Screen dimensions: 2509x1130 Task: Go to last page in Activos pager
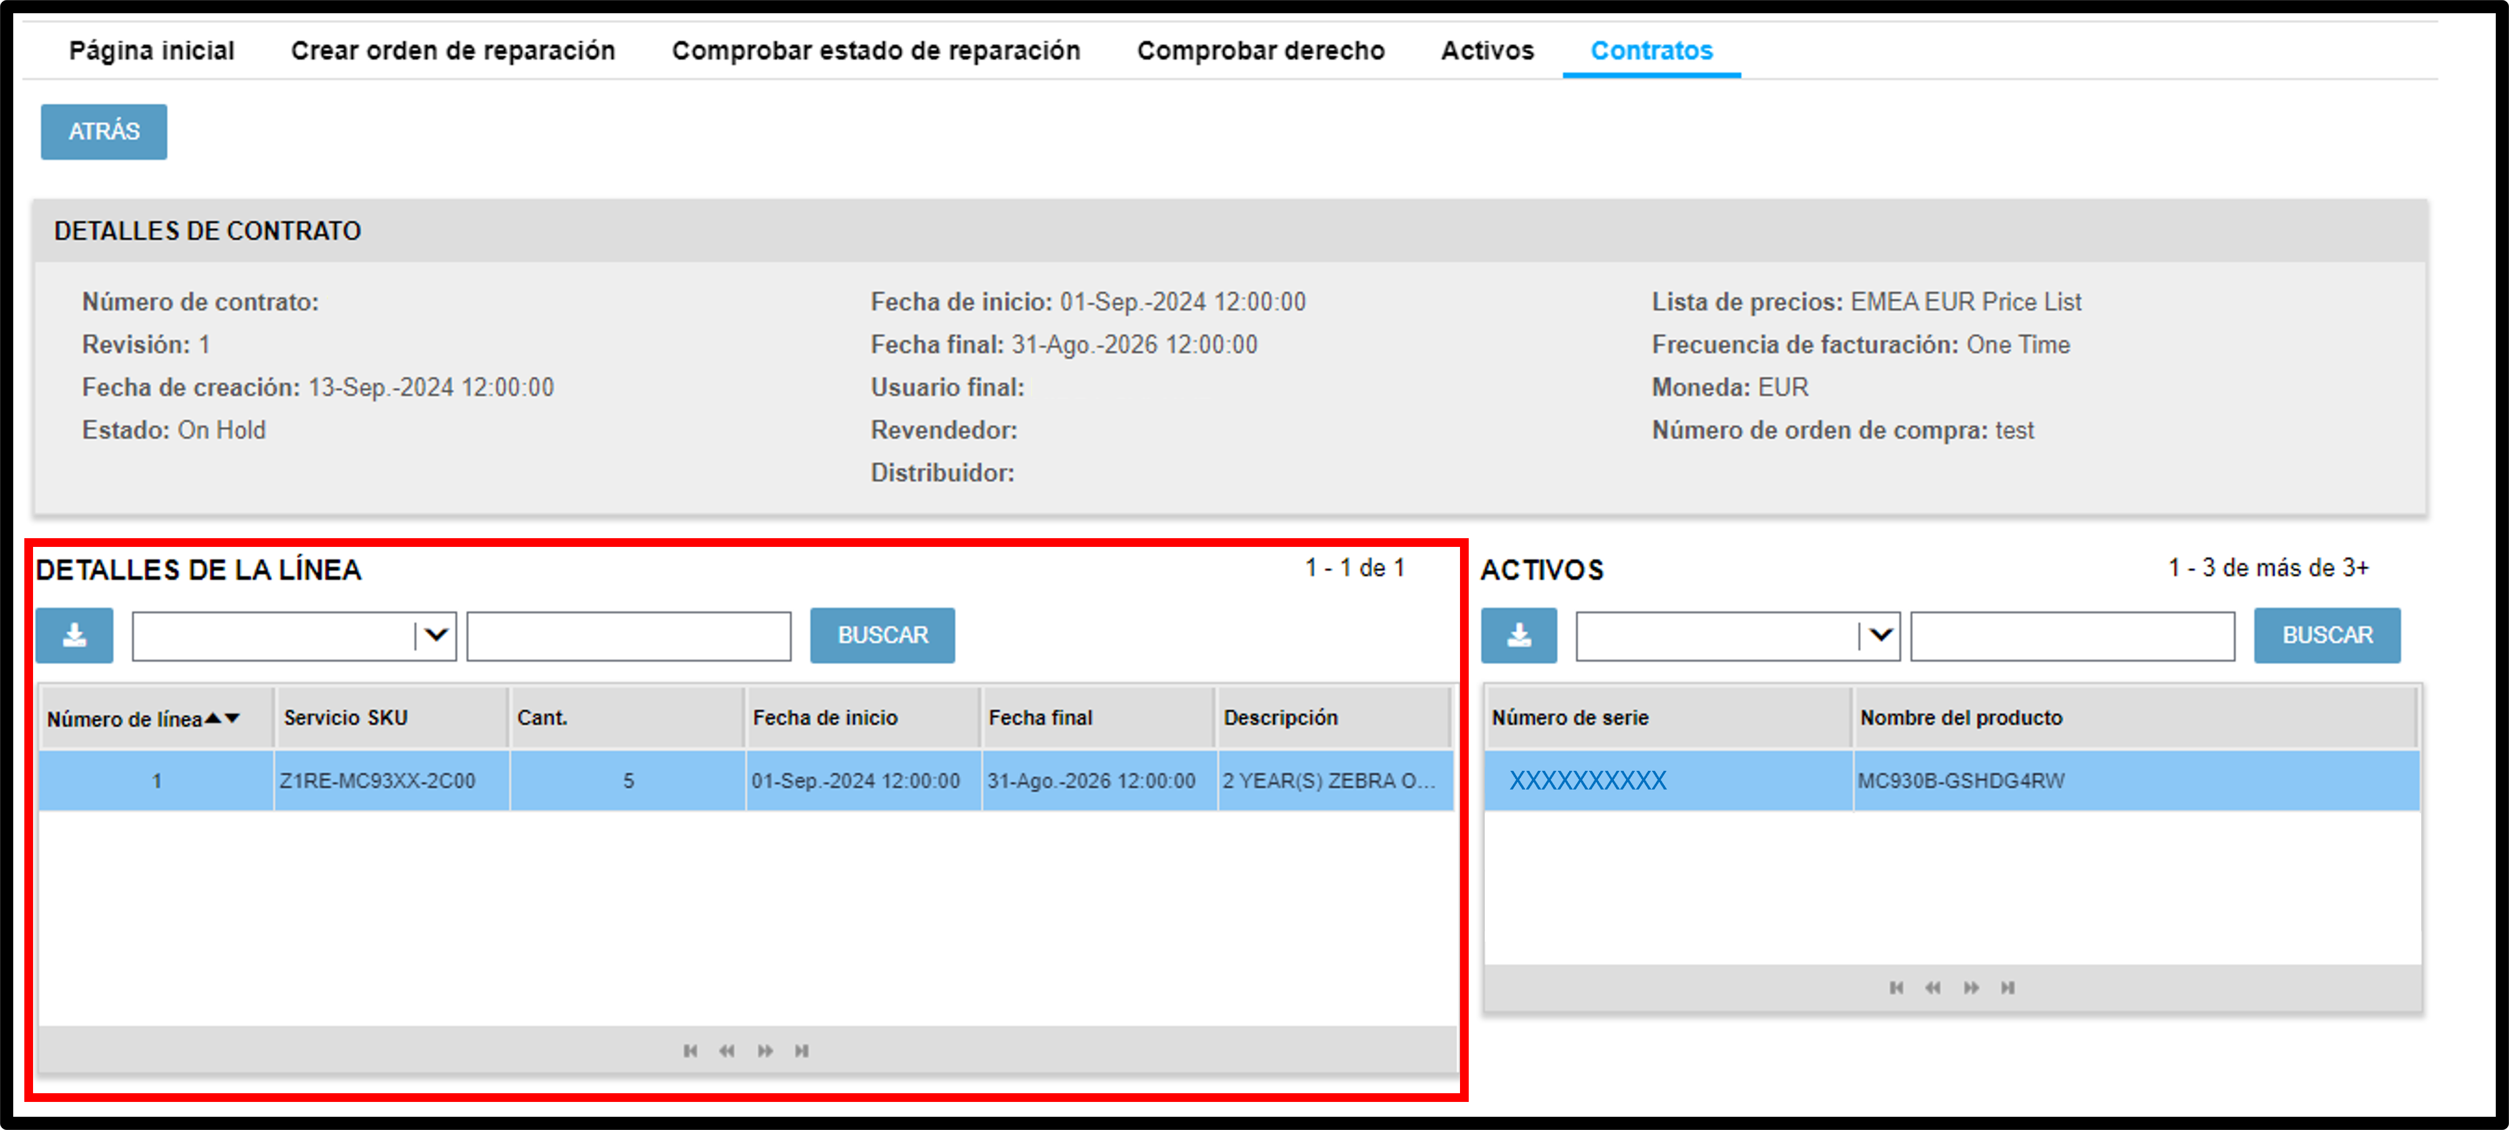coord(2008,988)
